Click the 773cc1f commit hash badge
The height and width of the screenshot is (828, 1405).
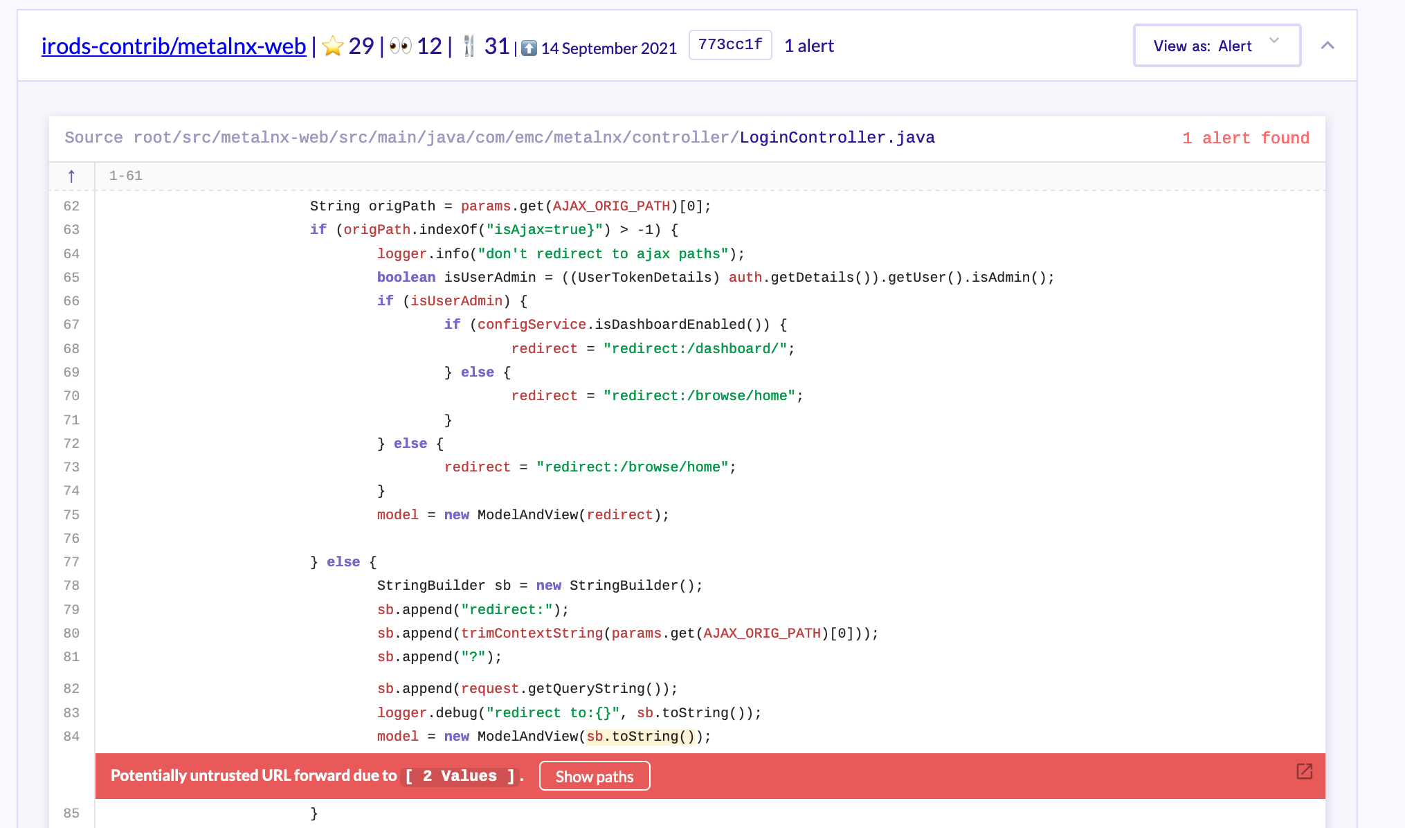(x=730, y=44)
